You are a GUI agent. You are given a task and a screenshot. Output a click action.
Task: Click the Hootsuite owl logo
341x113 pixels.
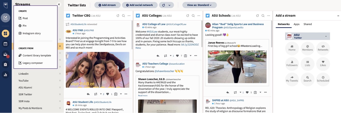coord(5,5)
